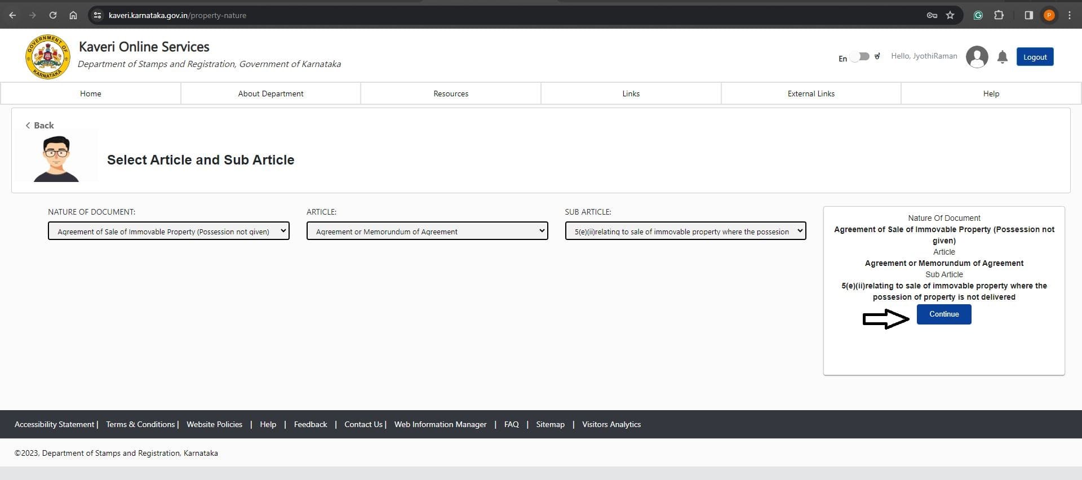Open the notifications bell
The image size is (1082, 480).
(1002, 57)
